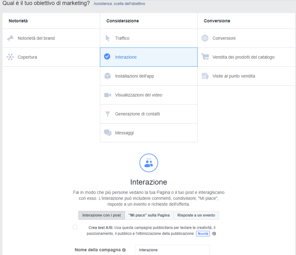Open the info tooltip next to Novità
This screenshot has height=255, width=296.
click(x=213, y=234)
